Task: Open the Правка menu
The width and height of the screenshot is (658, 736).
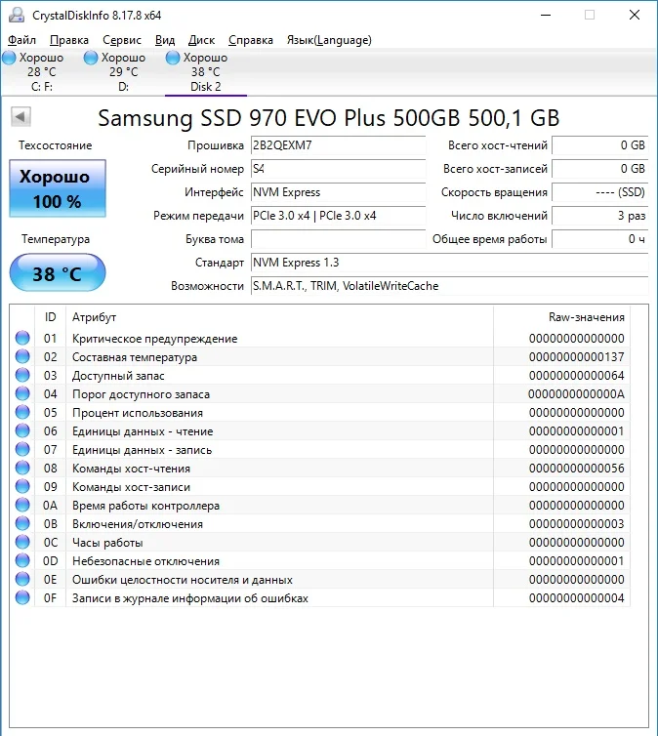Action: [69, 40]
